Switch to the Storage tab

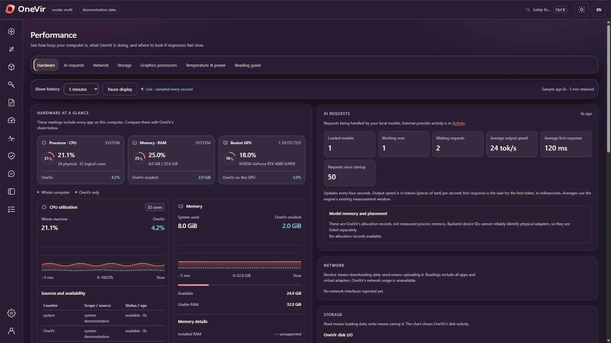124,65
